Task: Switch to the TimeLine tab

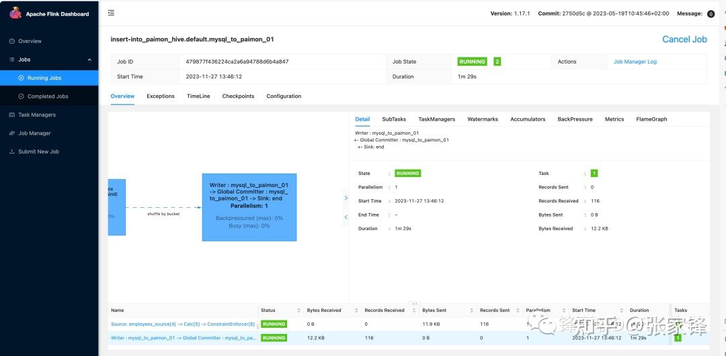Action: click(x=198, y=96)
